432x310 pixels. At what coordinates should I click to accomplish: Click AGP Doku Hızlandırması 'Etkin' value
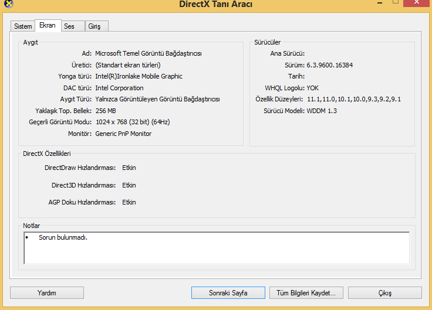pyautogui.click(x=129, y=202)
